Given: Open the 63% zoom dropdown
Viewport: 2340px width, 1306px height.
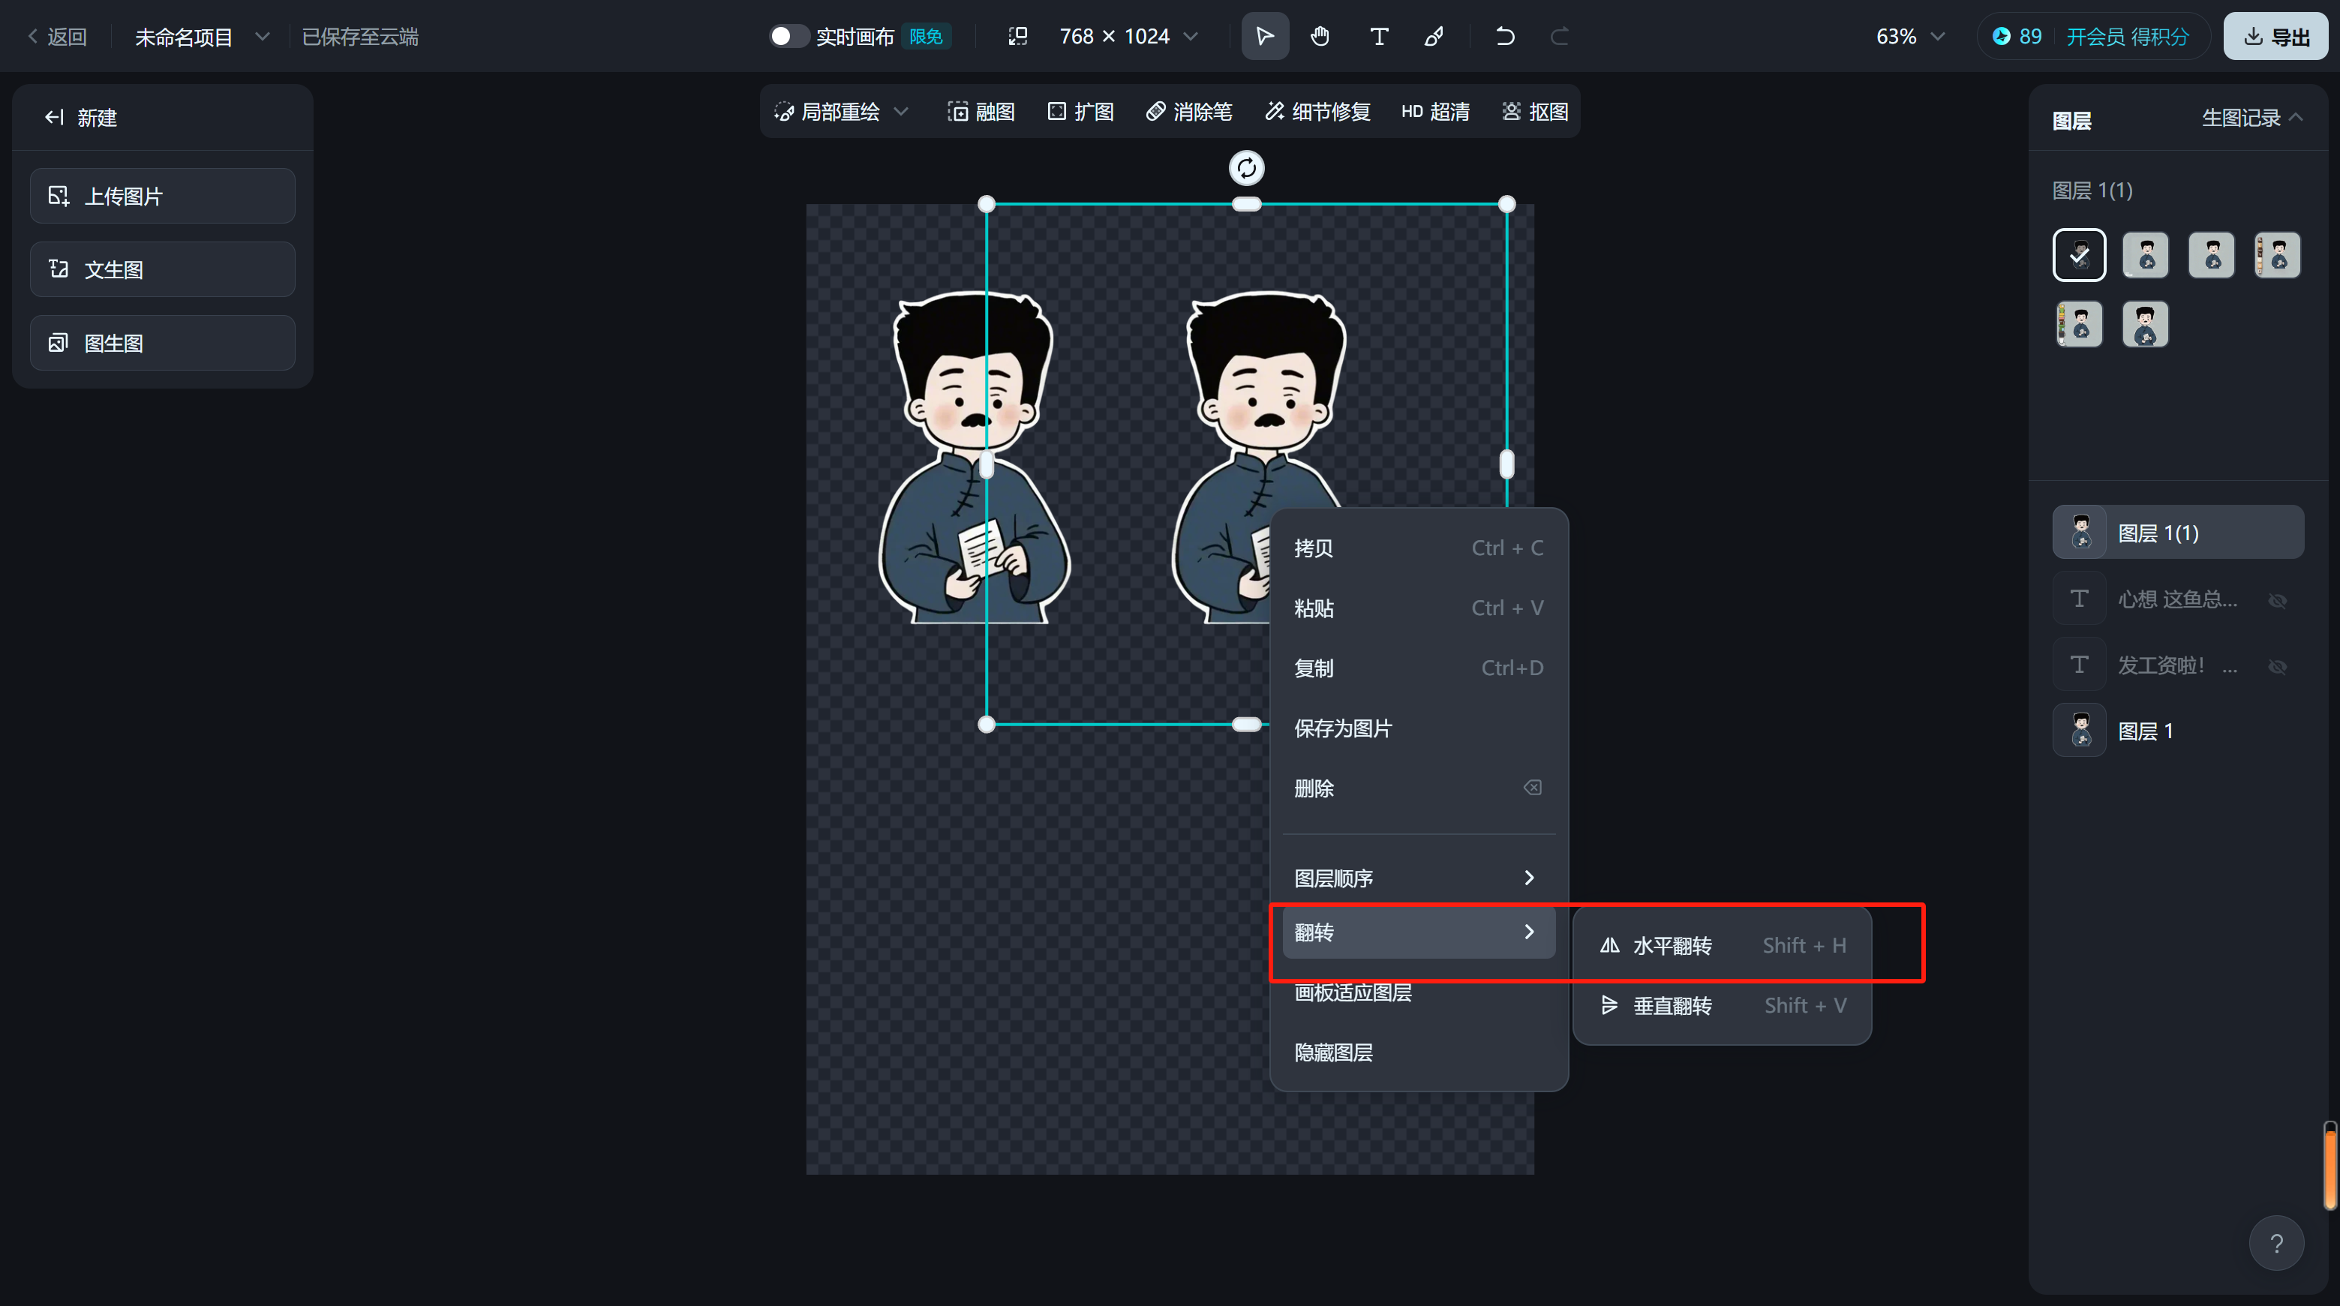Looking at the screenshot, I should pyautogui.click(x=1908, y=36).
